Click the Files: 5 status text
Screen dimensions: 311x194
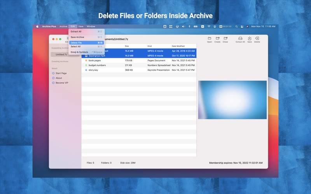(91, 163)
